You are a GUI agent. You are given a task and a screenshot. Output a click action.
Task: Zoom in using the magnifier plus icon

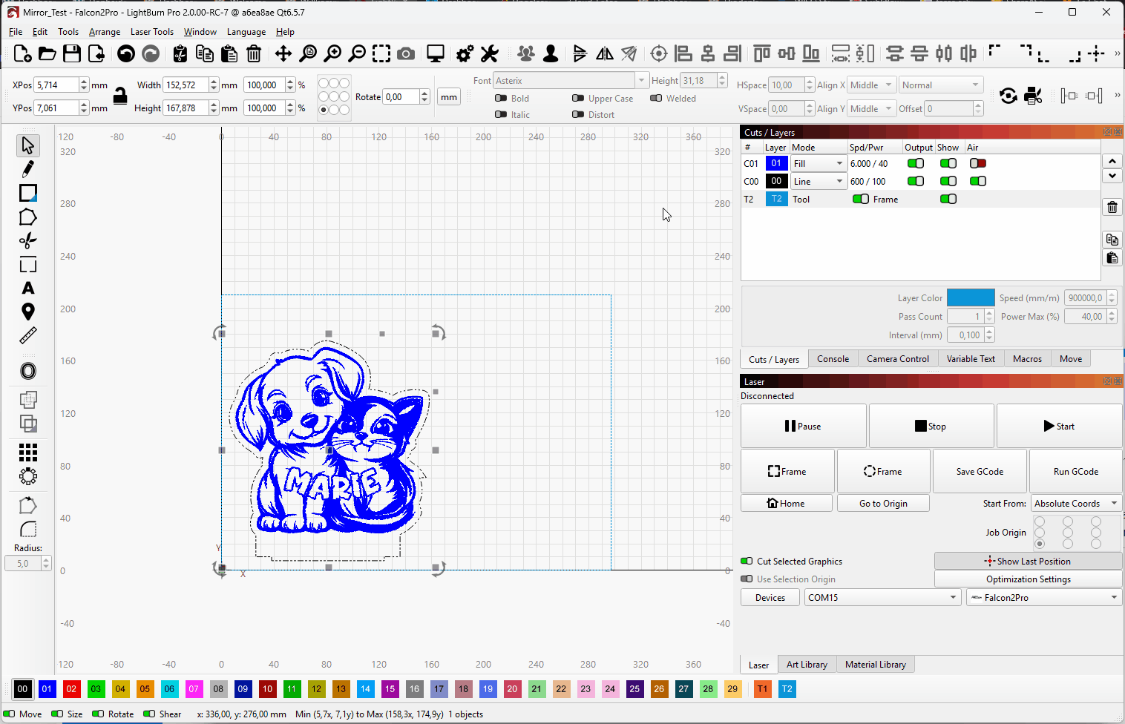point(332,53)
